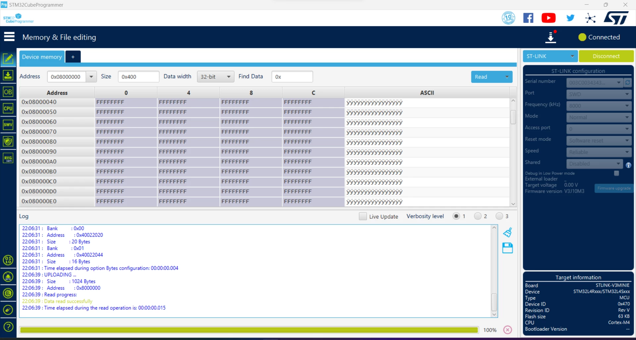Open the Data width 32-bit dropdown
Screen dimensions: 636x340
[216, 77]
